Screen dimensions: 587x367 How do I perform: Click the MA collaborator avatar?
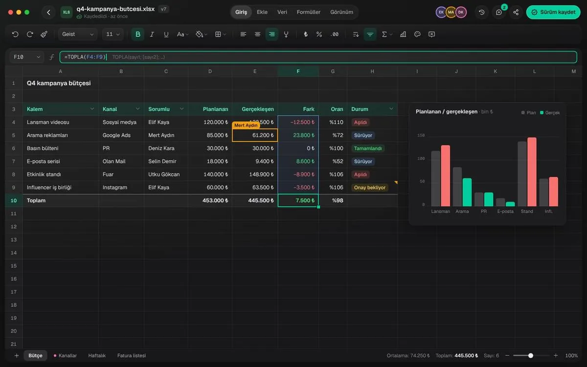pyautogui.click(x=451, y=12)
